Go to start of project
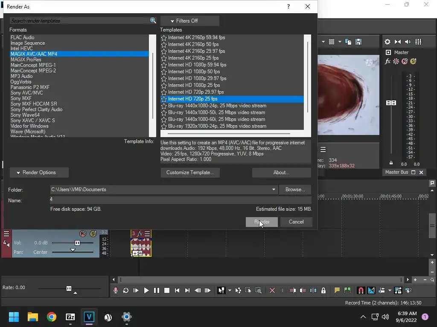This screenshot has width=437, height=327. [x=177, y=290]
